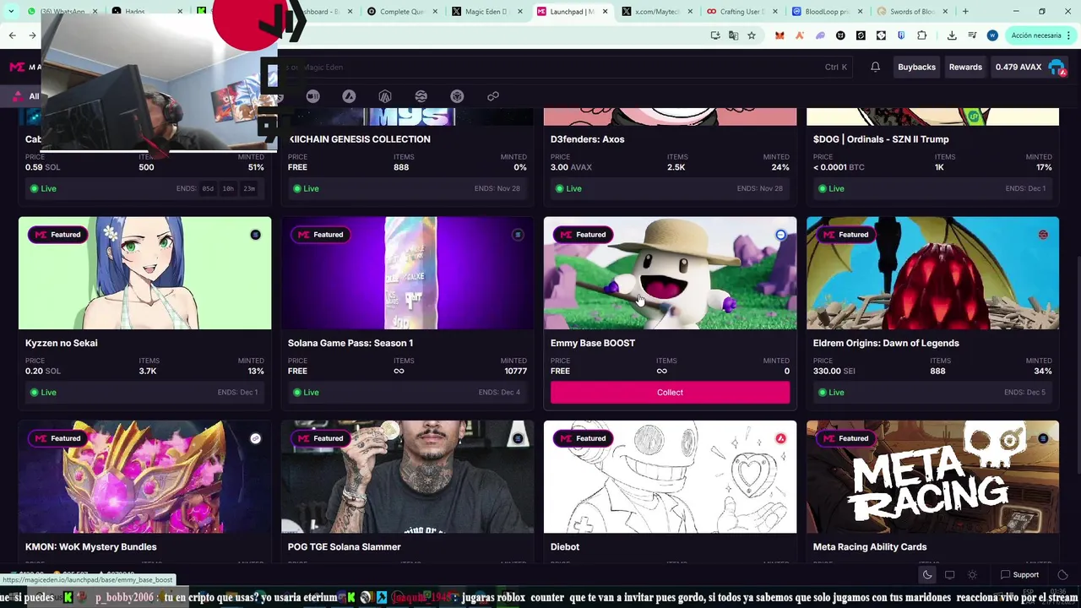Switch to the Launchpad browser tab

pyautogui.click(x=573, y=12)
